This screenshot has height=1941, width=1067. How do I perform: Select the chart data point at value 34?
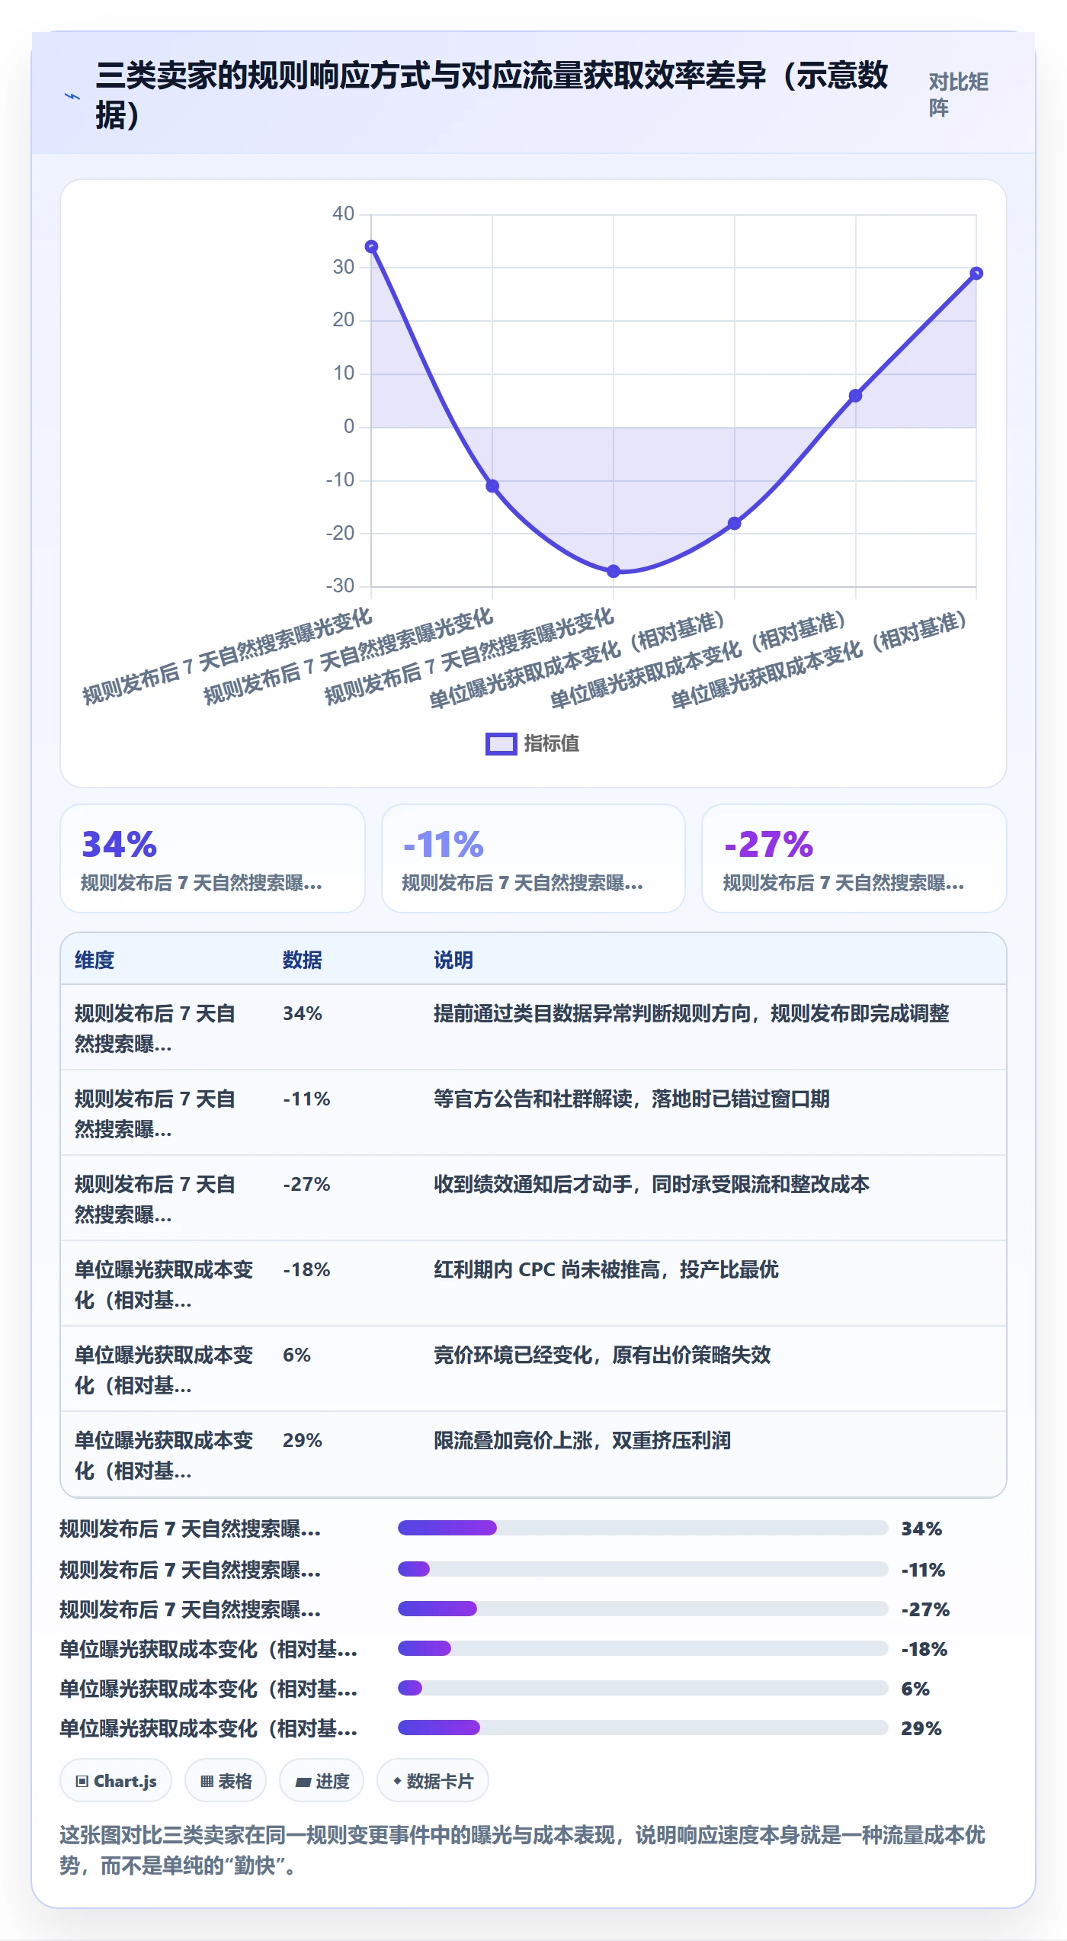[x=371, y=246]
